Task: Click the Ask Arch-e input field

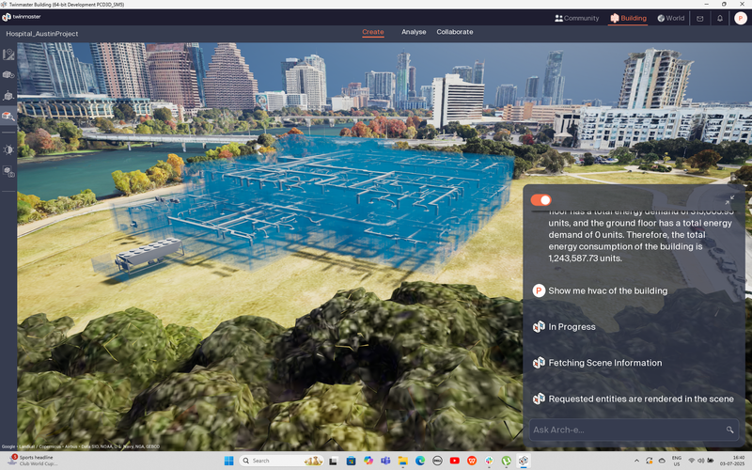Action: [625, 430]
